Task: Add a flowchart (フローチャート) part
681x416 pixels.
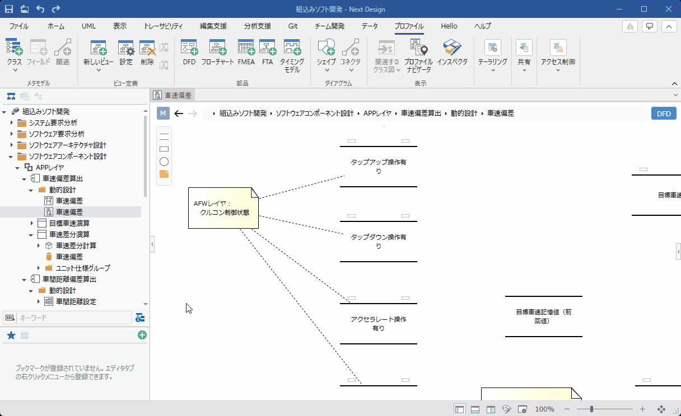Action: point(217,47)
